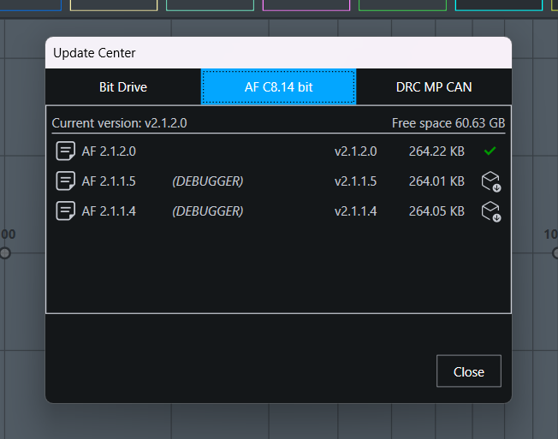Viewport: 558px width, 439px height.
Task: Click the Current version v2.1.2.0 label
Action: coord(119,123)
